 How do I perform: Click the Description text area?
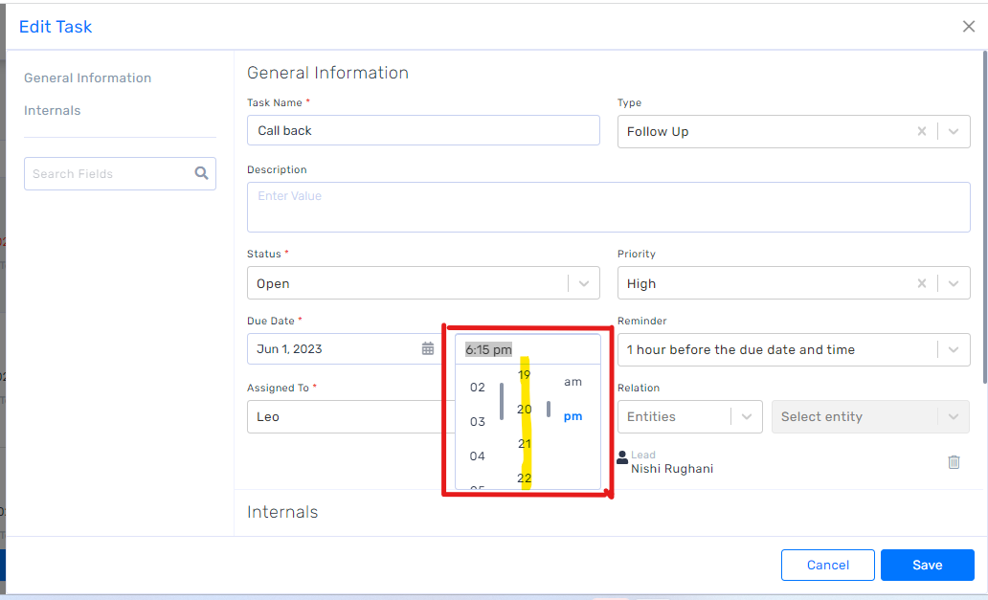pos(608,208)
